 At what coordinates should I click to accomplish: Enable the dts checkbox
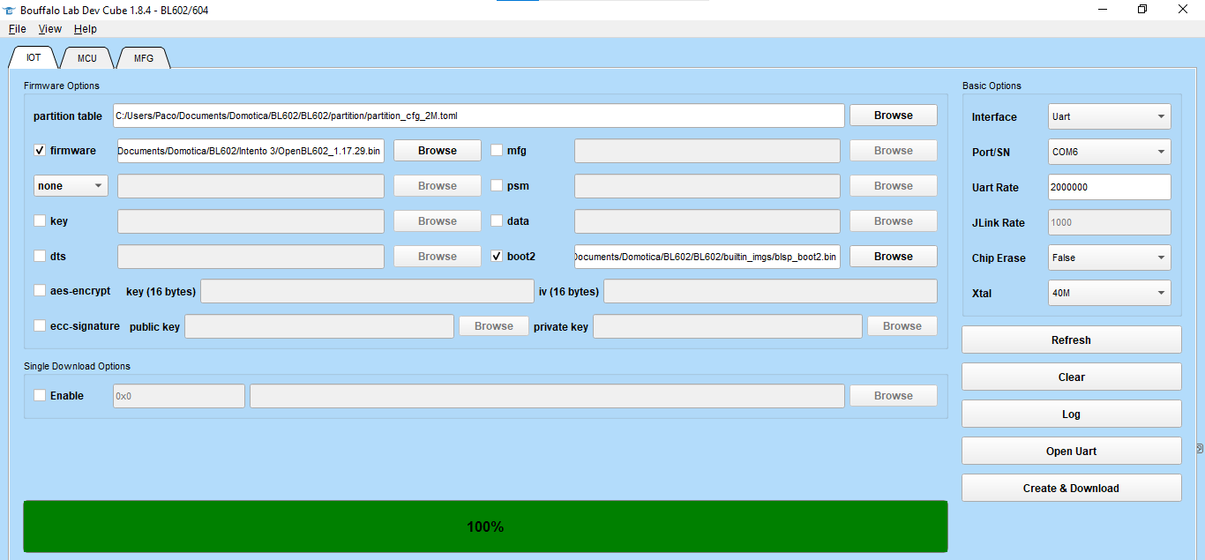pyautogui.click(x=40, y=257)
